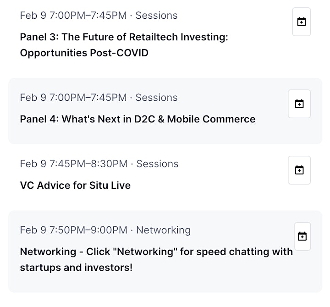This screenshot has height=307, width=330.
Task: Click the Sessions label on VC Advice entry
Action: [157, 164]
